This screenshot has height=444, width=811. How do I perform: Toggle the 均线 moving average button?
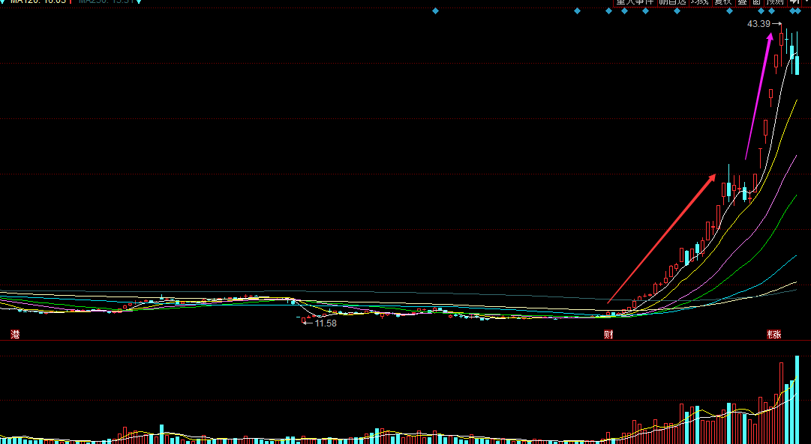(699, 2)
